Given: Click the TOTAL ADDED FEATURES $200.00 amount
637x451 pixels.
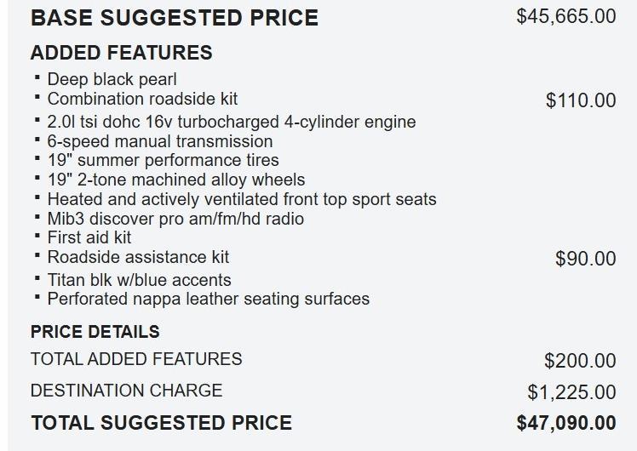Looking at the screenshot, I should coord(579,361).
